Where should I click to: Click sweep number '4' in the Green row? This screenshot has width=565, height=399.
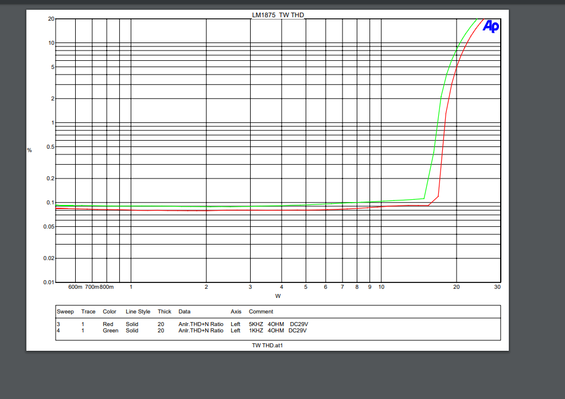click(59, 331)
